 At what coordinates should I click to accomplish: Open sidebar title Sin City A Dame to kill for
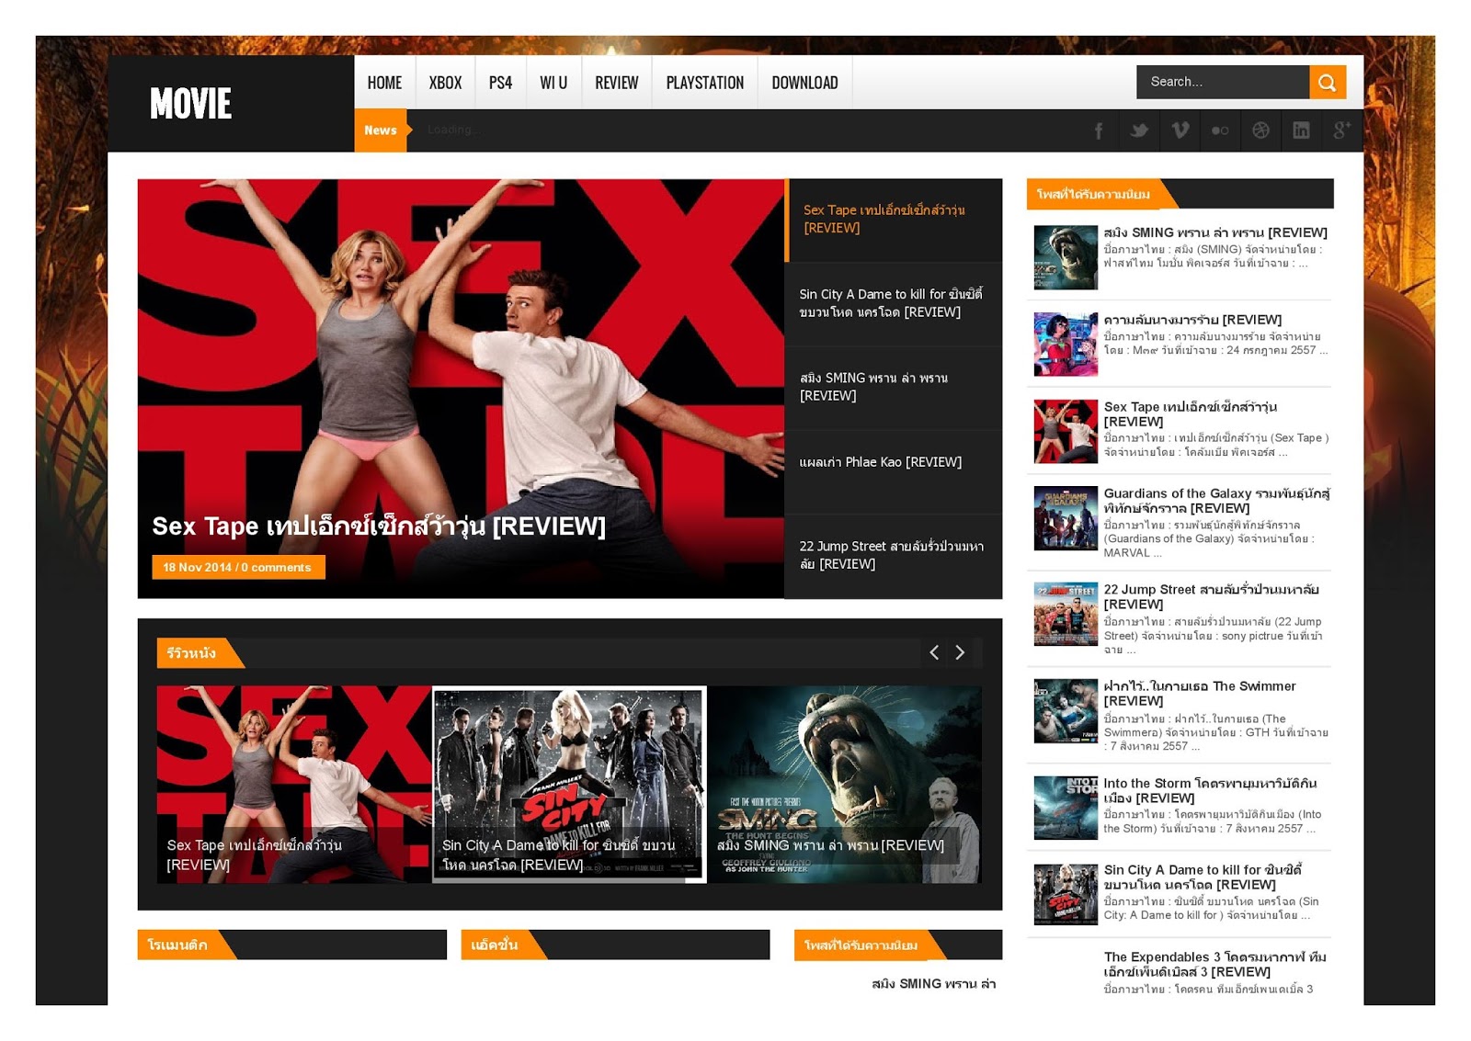pos(1203,877)
